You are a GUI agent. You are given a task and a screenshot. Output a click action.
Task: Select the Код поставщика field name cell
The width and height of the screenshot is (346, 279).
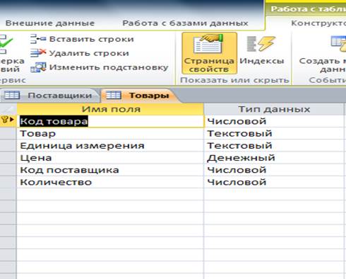pyautogui.click(x=110, y=170)
